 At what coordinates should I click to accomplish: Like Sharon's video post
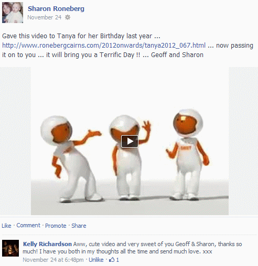6,226
